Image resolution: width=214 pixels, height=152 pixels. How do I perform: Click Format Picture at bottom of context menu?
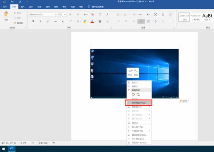pos(139,143)
